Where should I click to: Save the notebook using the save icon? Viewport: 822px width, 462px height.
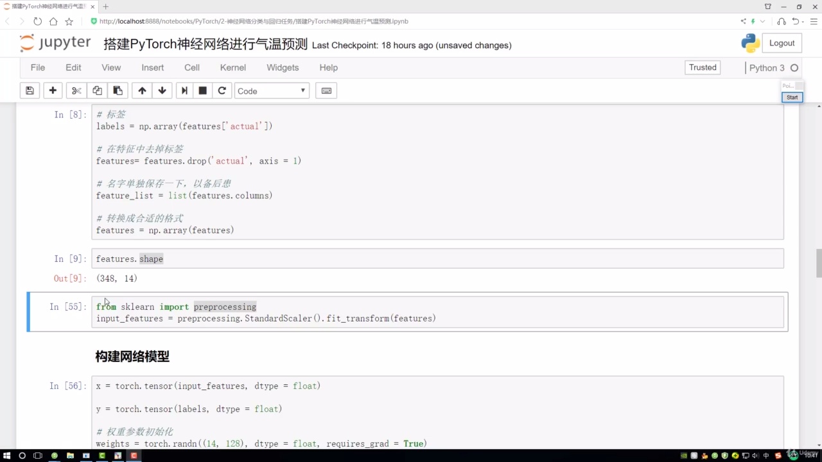point(30,90)
